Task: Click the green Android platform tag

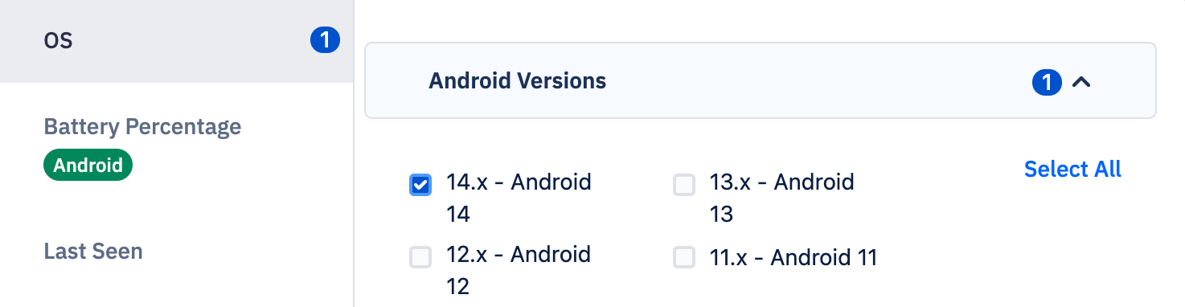Action: pos(88,166)
